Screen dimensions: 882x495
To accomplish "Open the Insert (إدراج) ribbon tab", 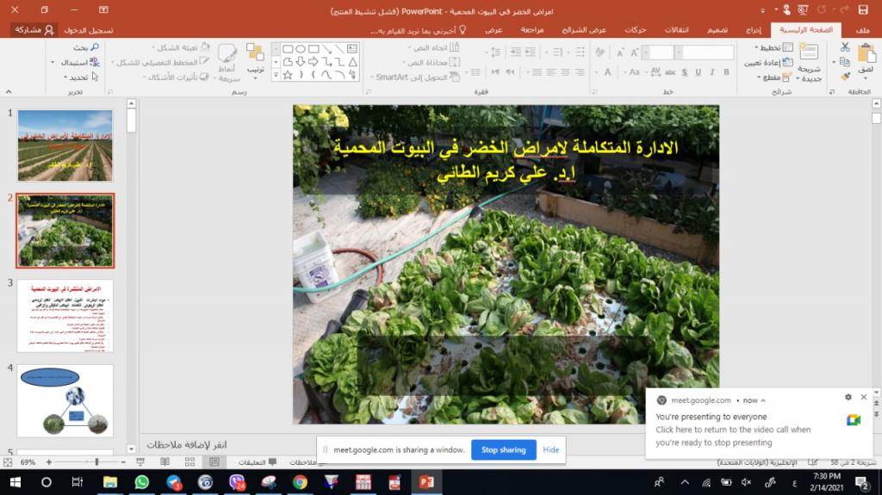I will click(x=753, y=30).
